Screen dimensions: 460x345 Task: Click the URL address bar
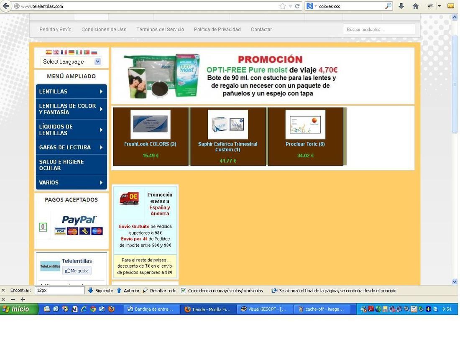147,6
